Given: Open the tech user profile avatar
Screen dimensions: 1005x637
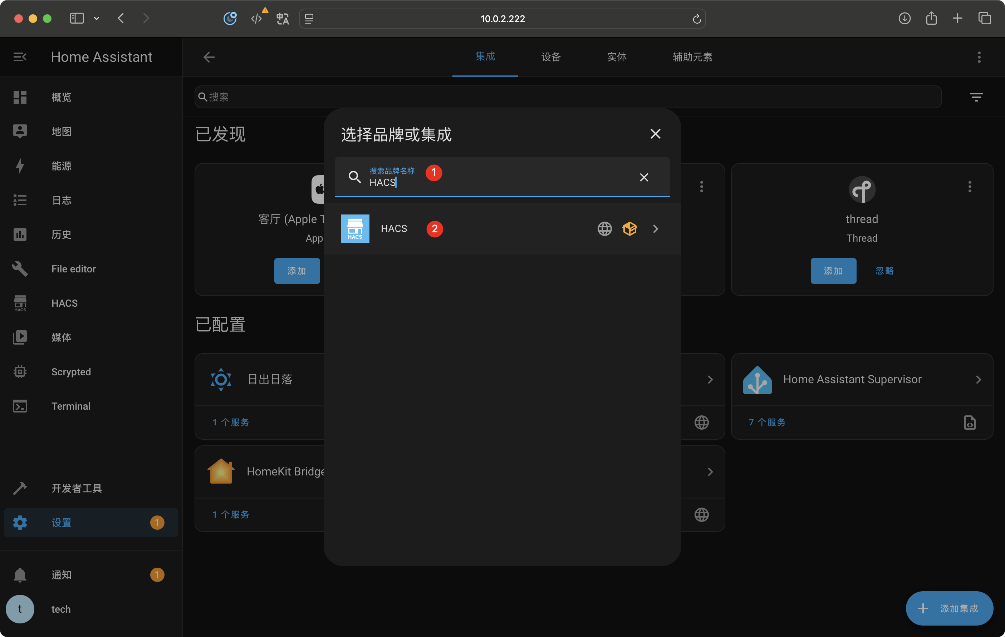Looking at the screenshot, I should point(20,609).
